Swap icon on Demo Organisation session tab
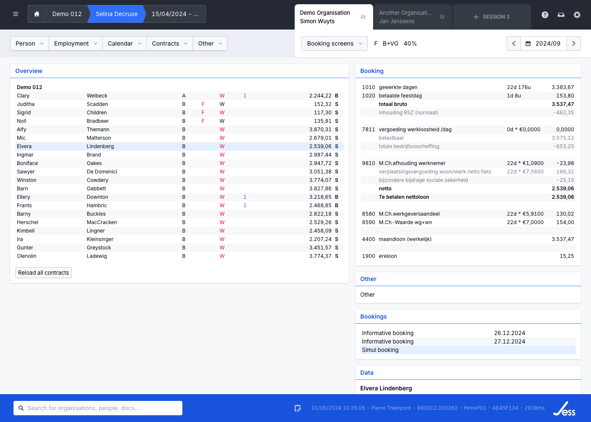The height and width of the screenshot is (422, 591). coord(363,17)
